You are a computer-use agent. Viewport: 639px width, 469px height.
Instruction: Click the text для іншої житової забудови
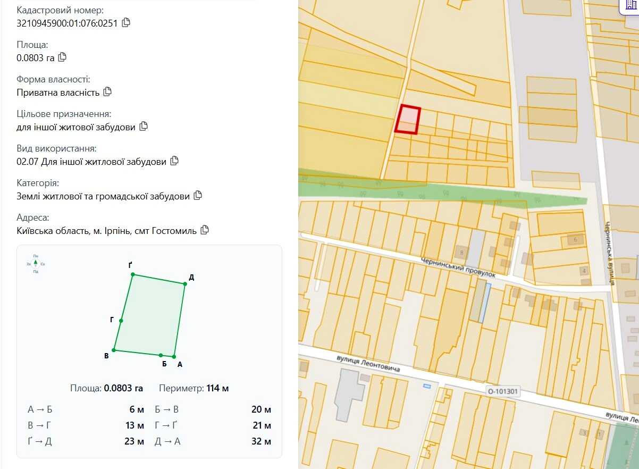point(76,127)
